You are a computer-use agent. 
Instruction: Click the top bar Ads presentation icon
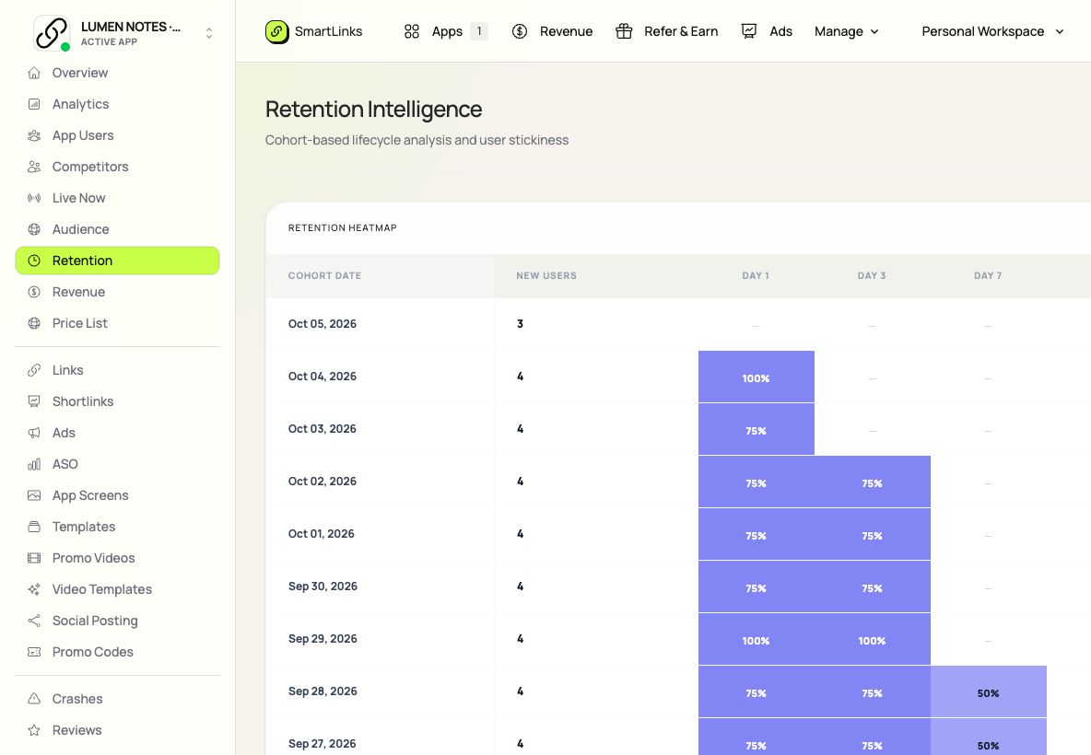click(x=749, y=31)
